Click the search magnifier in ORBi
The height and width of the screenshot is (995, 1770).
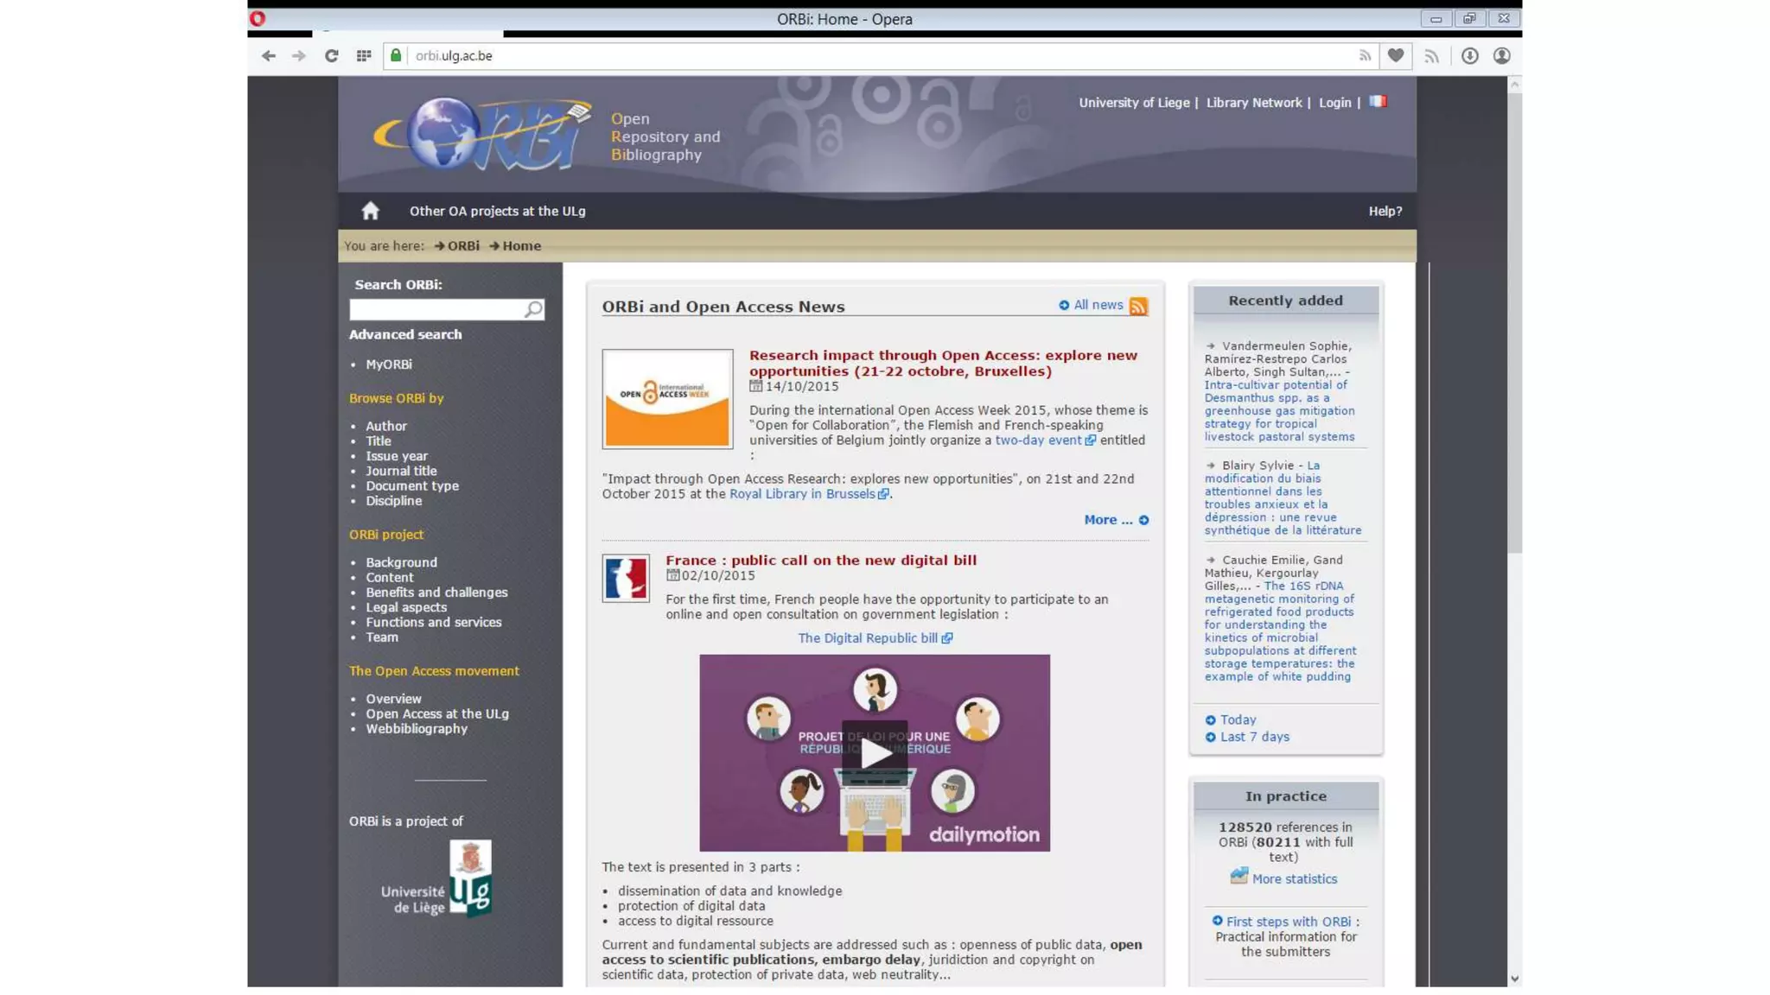(533, 309)
